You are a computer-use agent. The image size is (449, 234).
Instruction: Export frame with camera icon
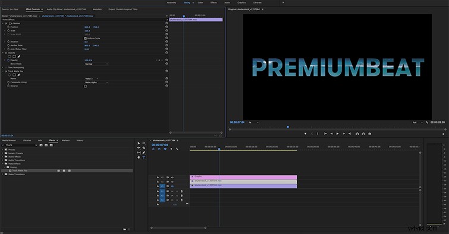pos(370,134)
